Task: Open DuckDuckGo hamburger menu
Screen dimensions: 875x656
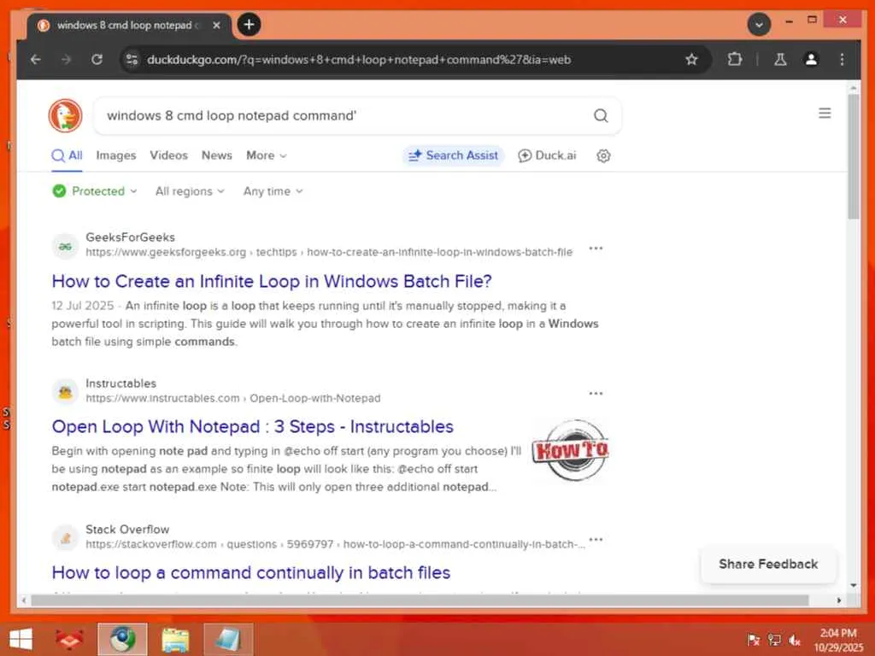Action: [x=825, y=114]
